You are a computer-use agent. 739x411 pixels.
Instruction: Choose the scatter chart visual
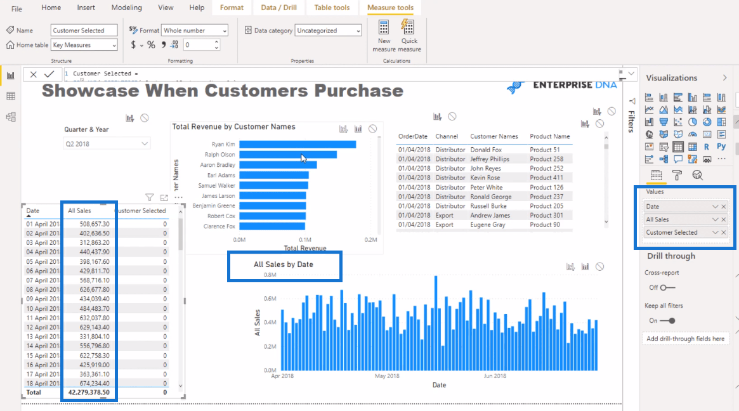(678, 122)
